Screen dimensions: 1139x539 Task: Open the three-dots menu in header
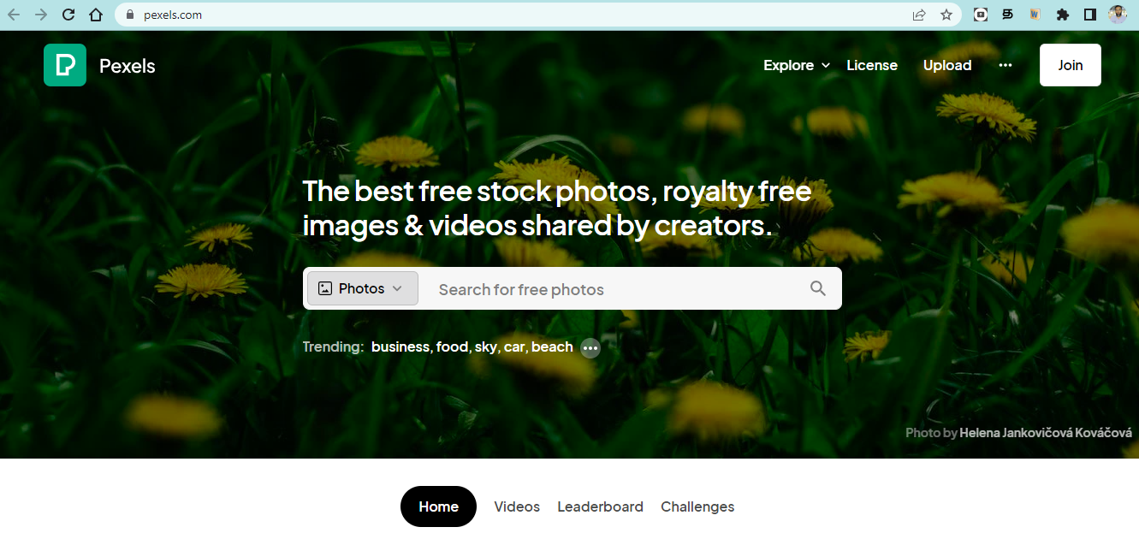[1006, 65]
